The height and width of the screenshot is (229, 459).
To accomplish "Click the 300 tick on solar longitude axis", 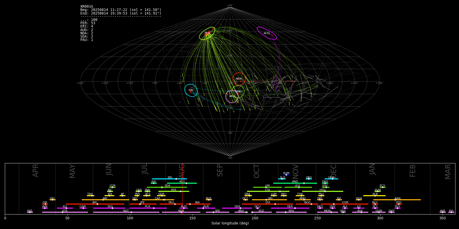I will [x=380, y=218].
